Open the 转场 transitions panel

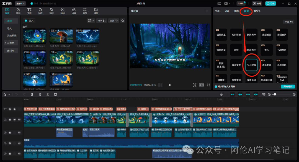[x=63, y=11]
